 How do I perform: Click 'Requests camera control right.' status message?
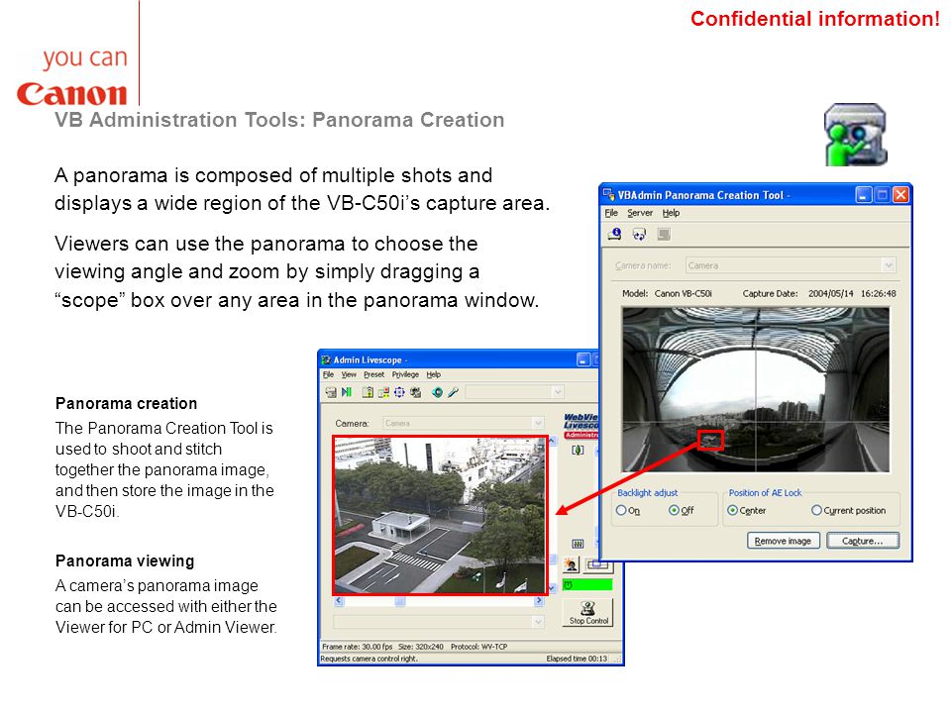pos(369,659)
